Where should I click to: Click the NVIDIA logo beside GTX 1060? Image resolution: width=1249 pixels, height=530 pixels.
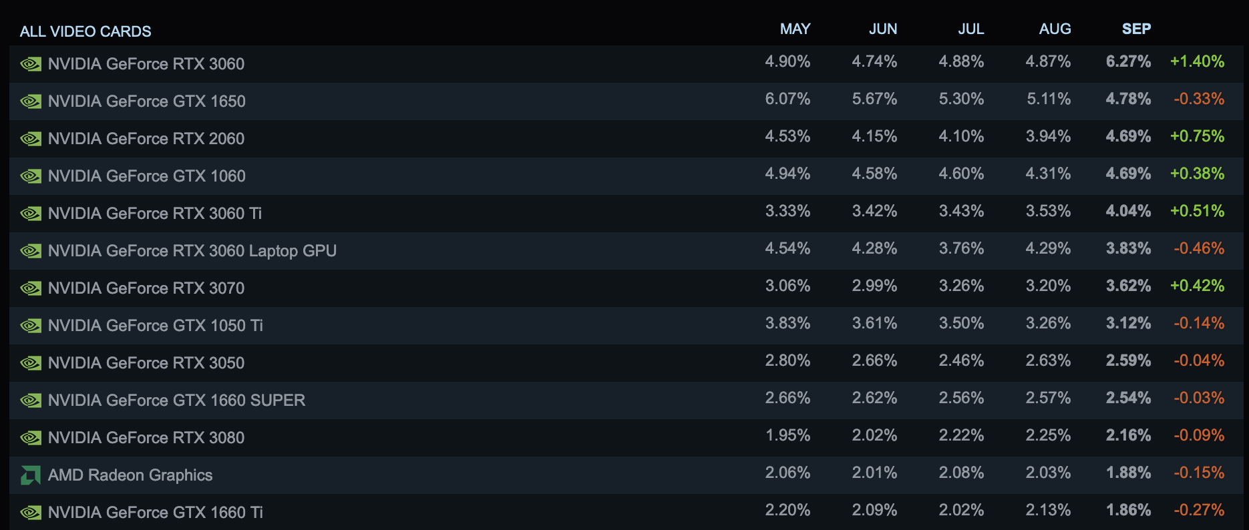tap(31, 176)
